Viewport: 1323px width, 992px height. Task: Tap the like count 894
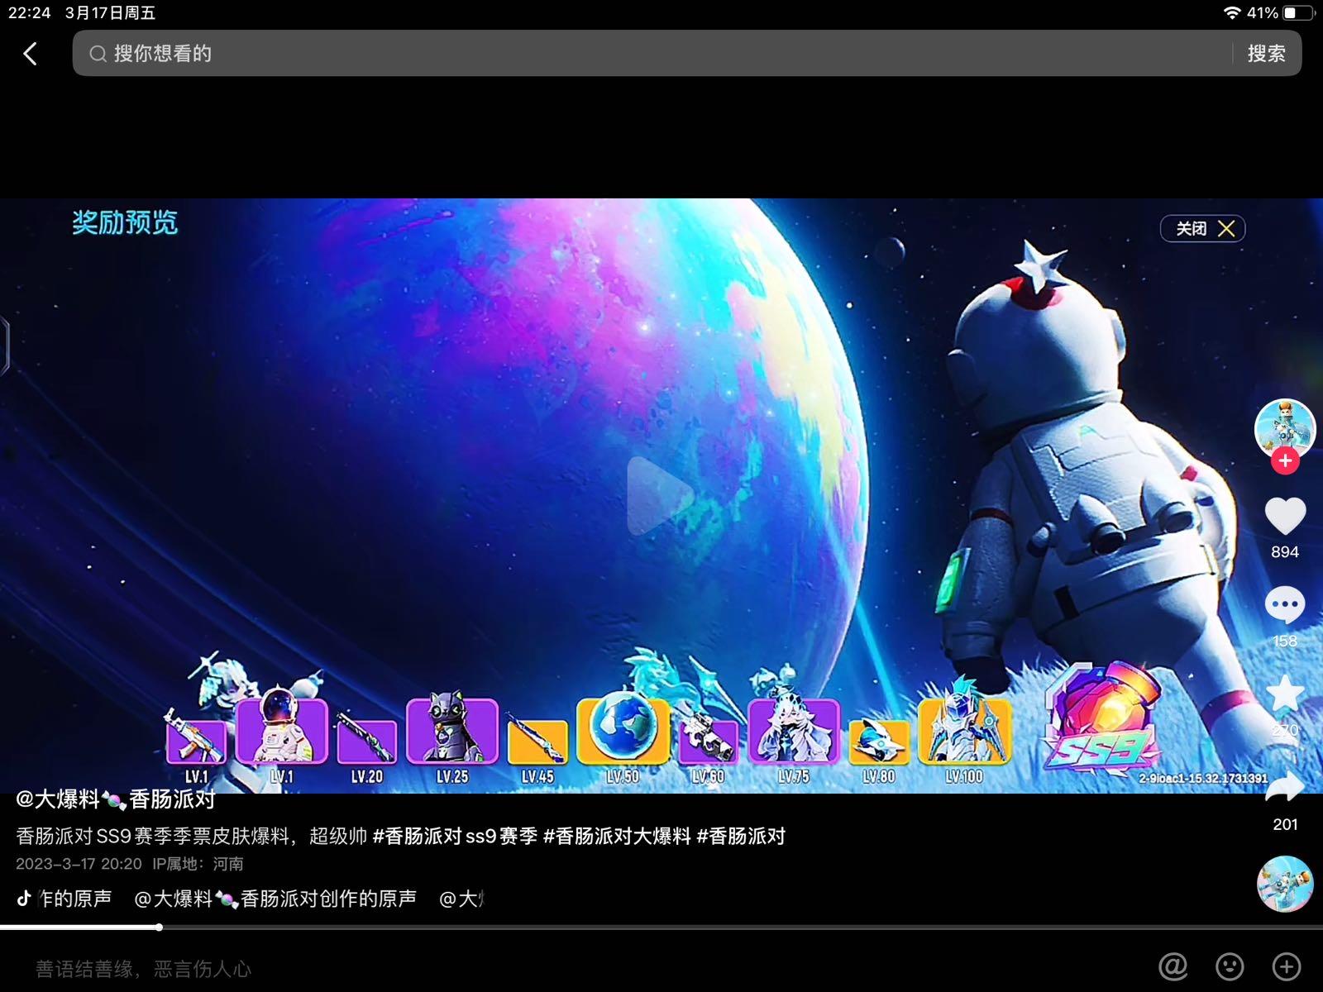coord(1285,551)
